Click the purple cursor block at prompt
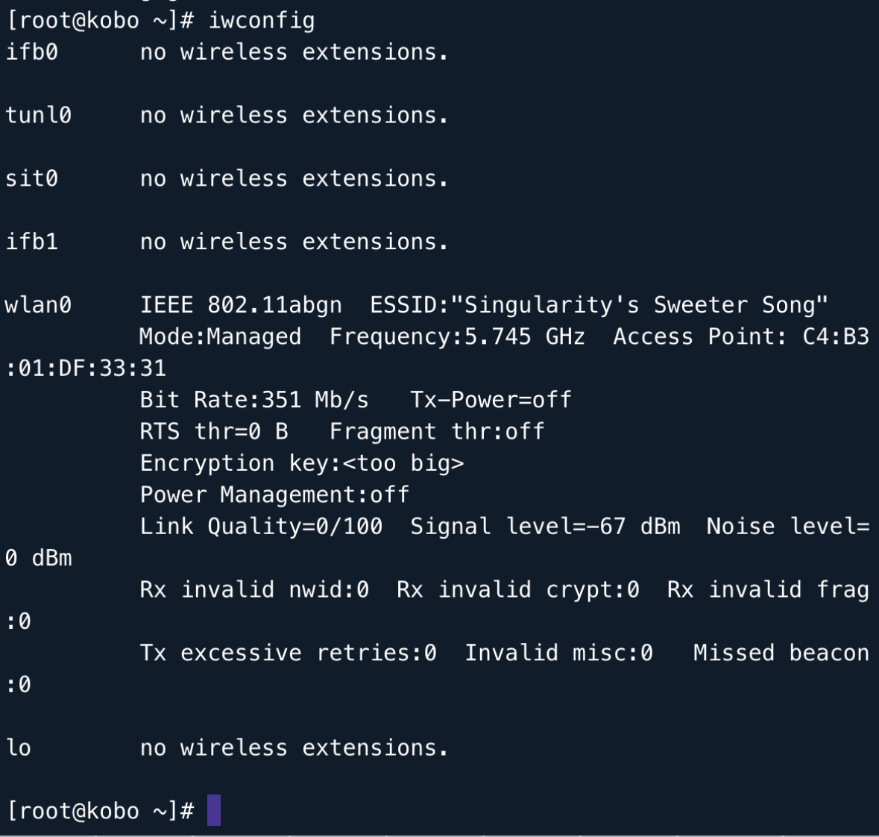This screenshot has width=879, height=837. tap(214, 810)
